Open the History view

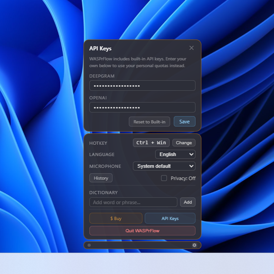coord(101,178)
